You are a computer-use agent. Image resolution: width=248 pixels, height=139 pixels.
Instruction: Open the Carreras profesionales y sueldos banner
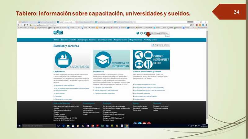[151, 60]
